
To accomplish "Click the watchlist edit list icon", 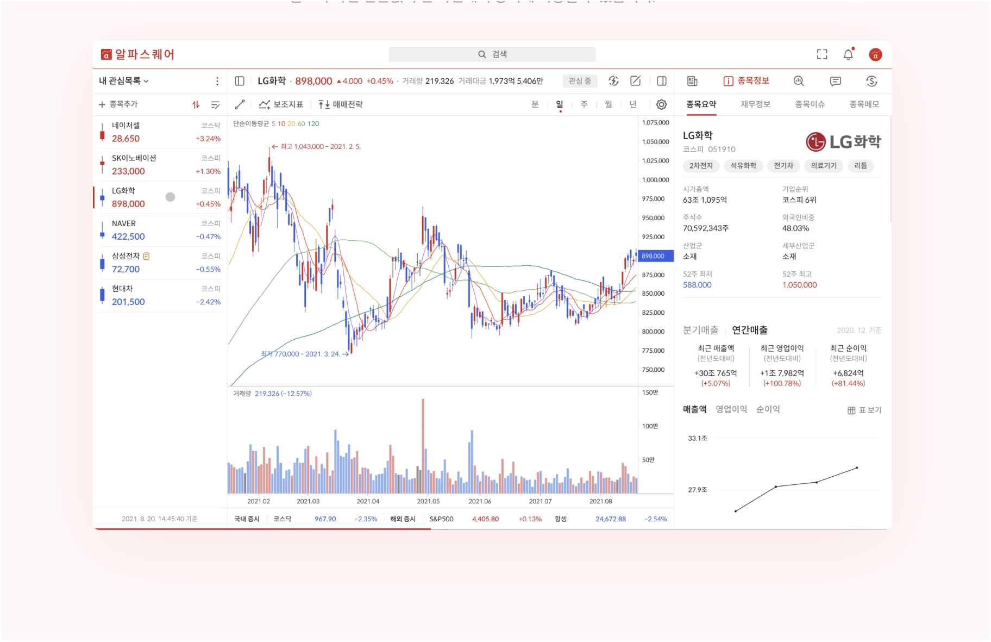I will 215,104.
